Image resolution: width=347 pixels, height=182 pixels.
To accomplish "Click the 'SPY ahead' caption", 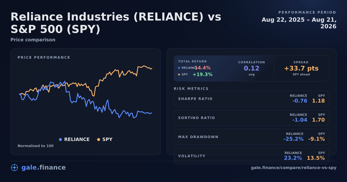I will [301, 75].
